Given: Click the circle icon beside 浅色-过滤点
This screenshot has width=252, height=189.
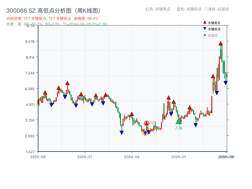Looking at the screenshot, I should point(206,9).
